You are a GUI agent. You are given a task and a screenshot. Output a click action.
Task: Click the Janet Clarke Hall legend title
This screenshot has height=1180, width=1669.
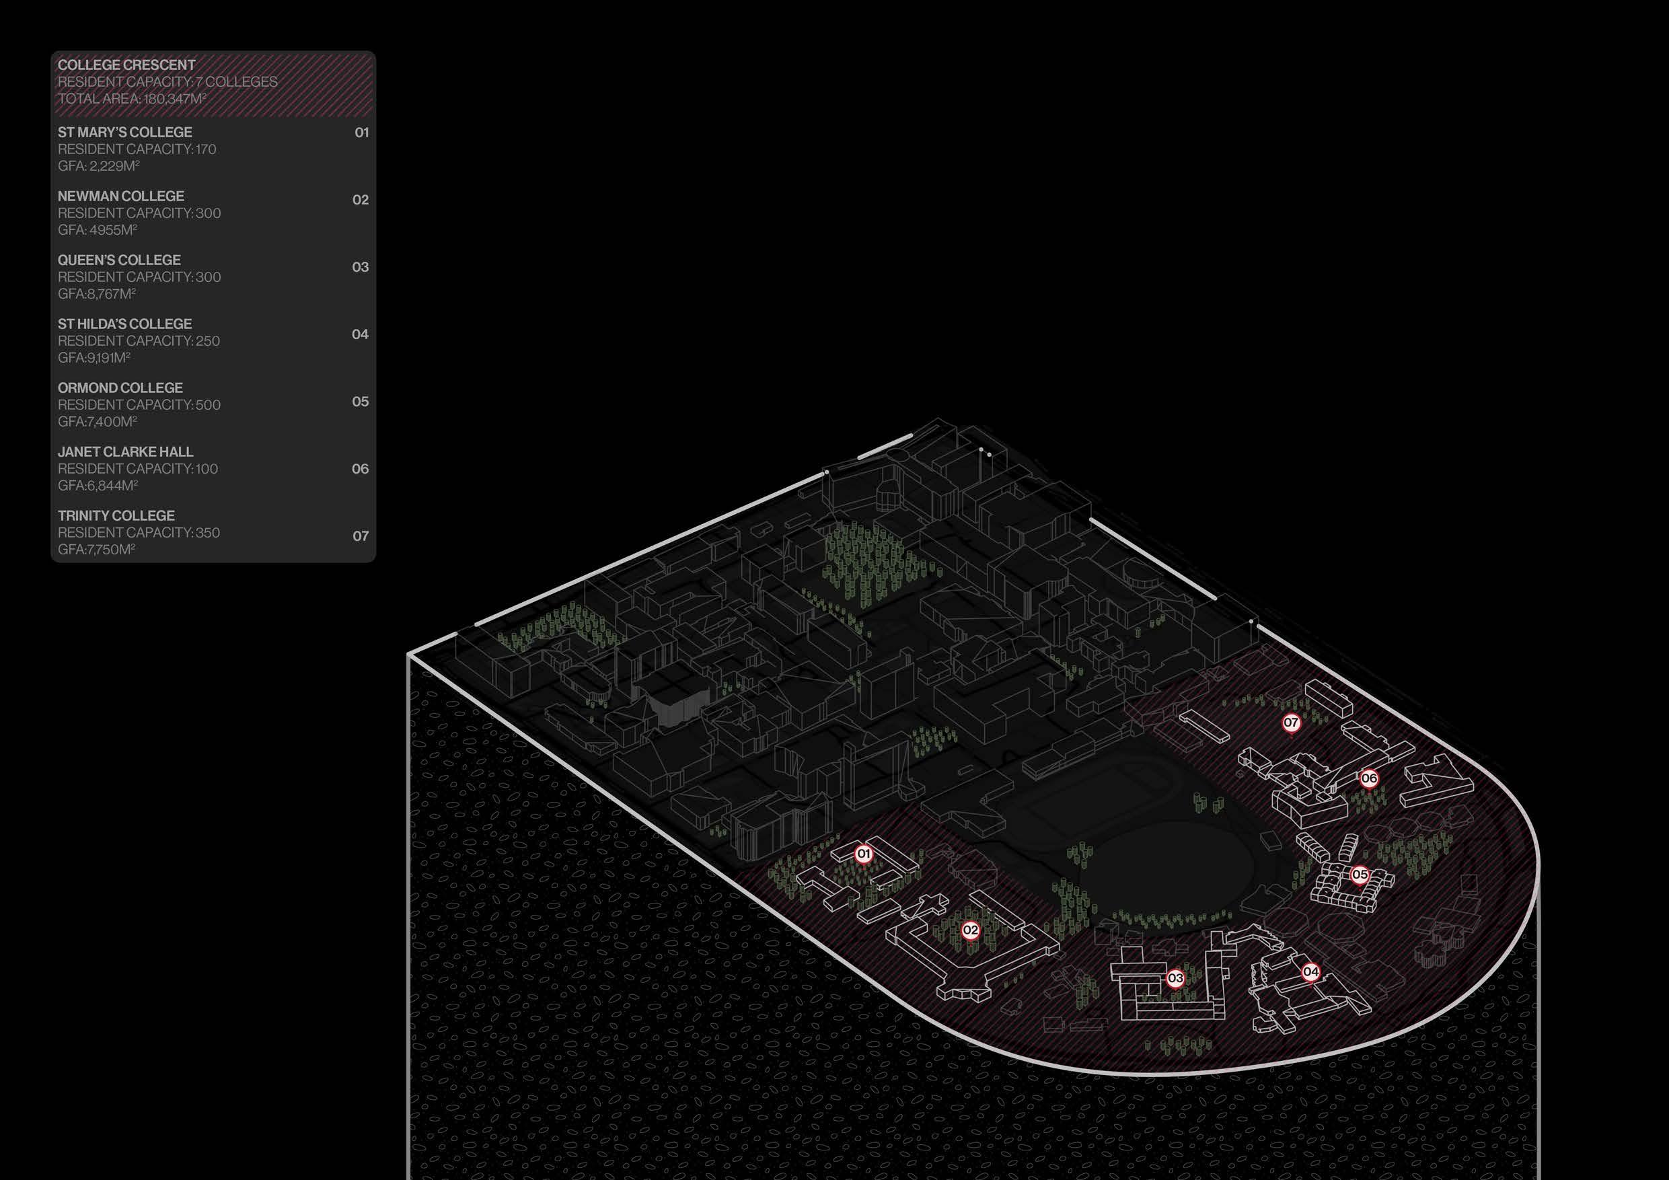(x=125, y=452)
